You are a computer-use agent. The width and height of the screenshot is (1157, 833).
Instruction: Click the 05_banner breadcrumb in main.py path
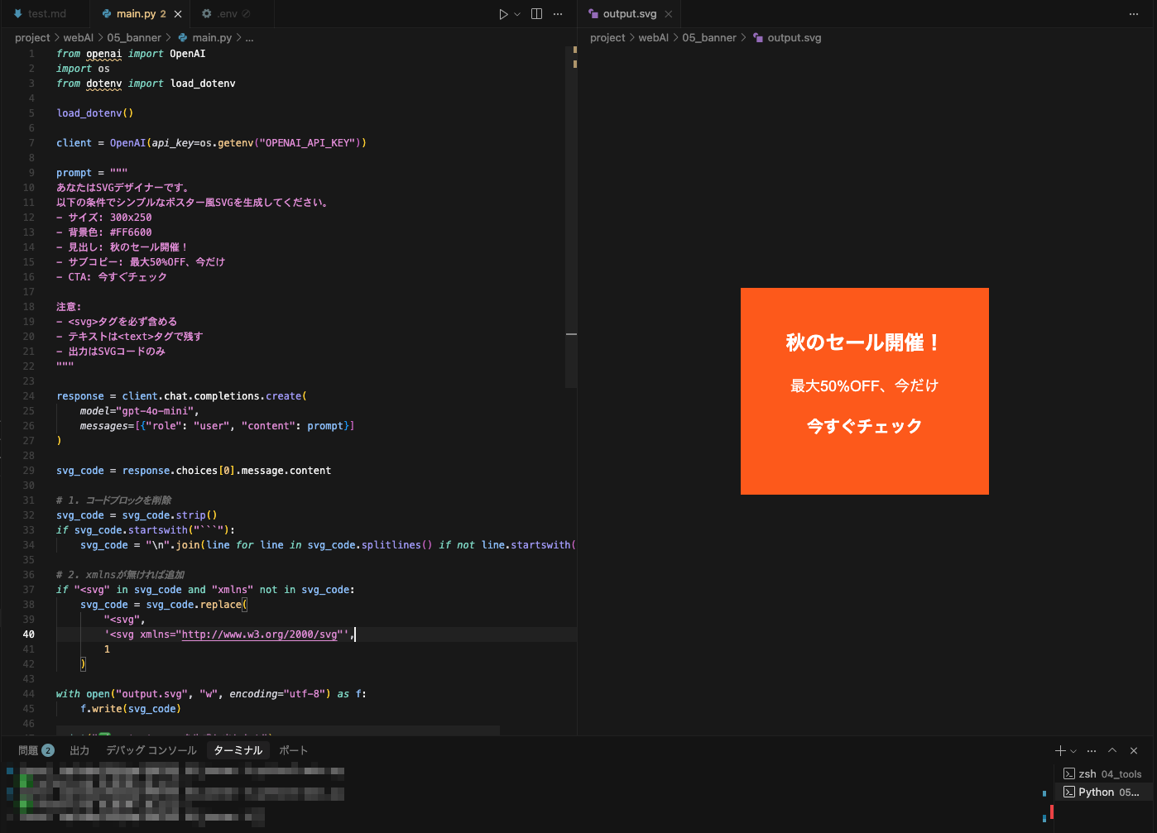[x=134, y=38]
